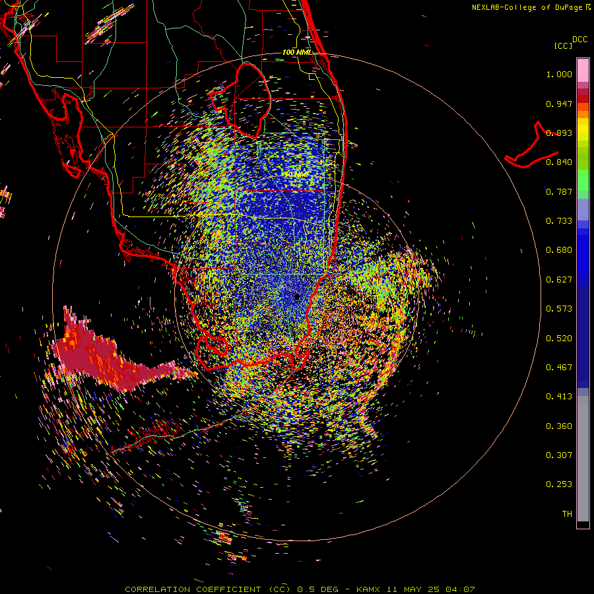Click the 100 NMI range ring label

(x=297, y=52)
